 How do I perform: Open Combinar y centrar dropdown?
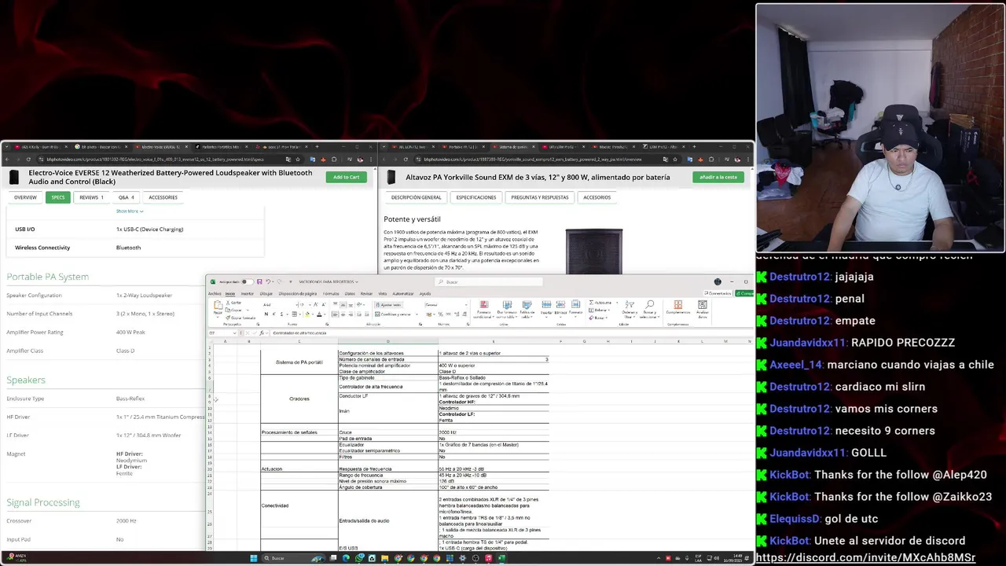point(417,314)
